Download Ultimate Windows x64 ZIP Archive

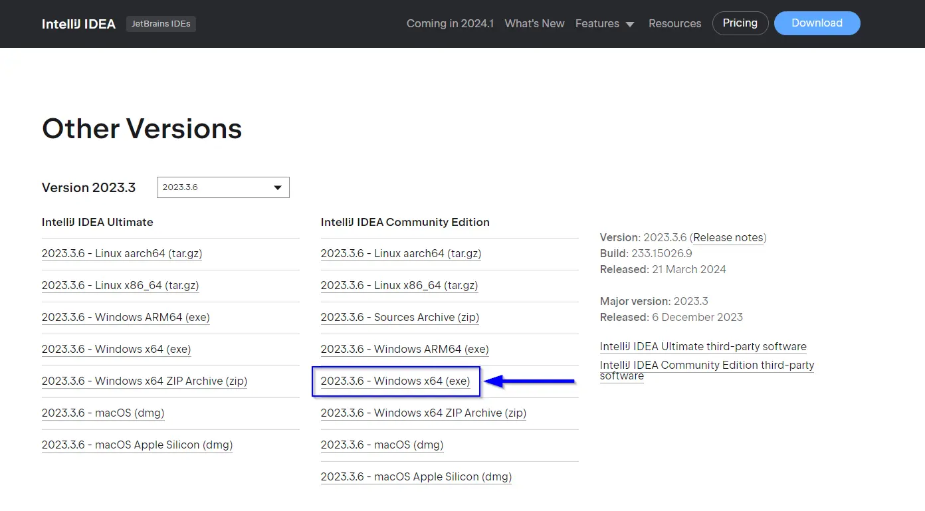pos(144,381)
